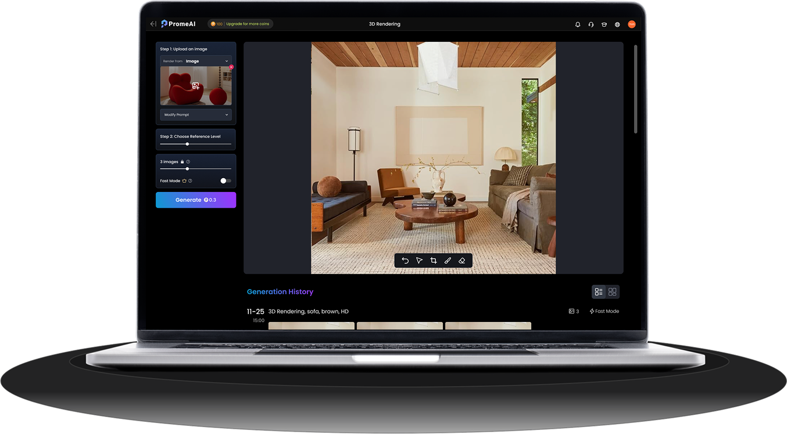
Task: View the 3D Rendering page title
Action: click(x=385, y=24)
